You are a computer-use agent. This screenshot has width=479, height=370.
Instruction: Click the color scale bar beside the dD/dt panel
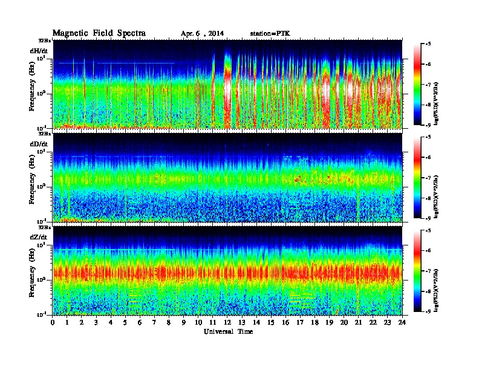click(417, 178)
